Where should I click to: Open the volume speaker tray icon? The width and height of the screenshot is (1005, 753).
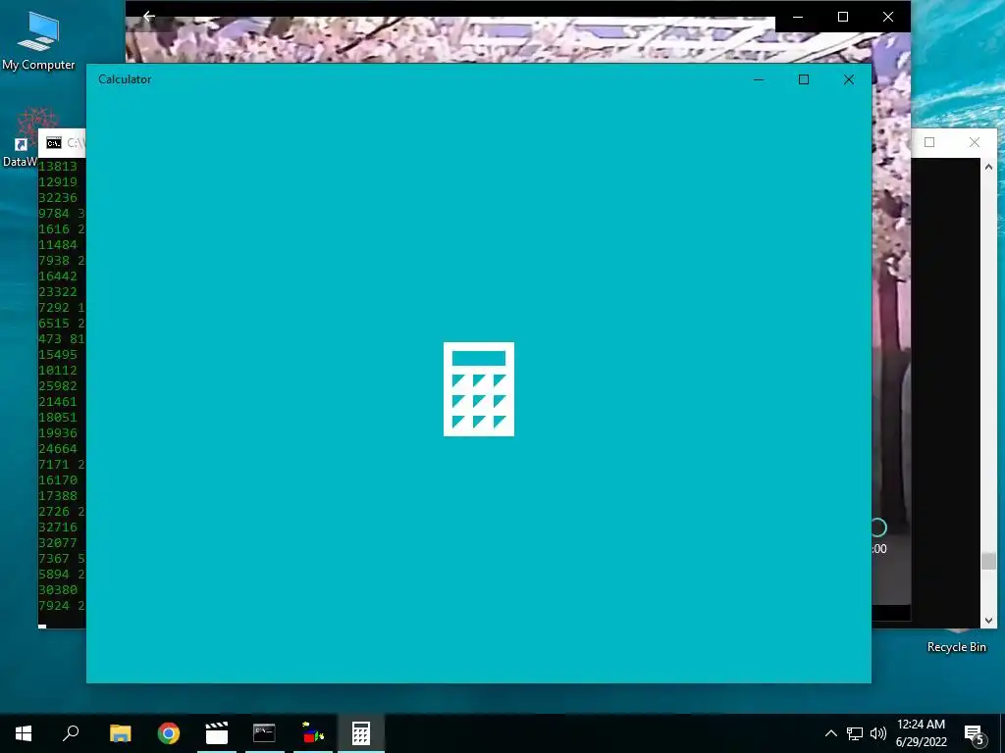click(878, 733)
